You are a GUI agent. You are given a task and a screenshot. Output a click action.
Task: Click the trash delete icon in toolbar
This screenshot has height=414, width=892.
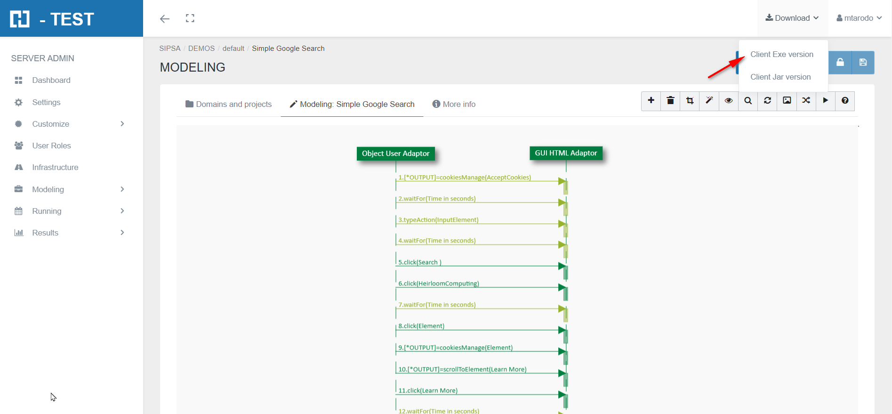[x=670, y=101]
